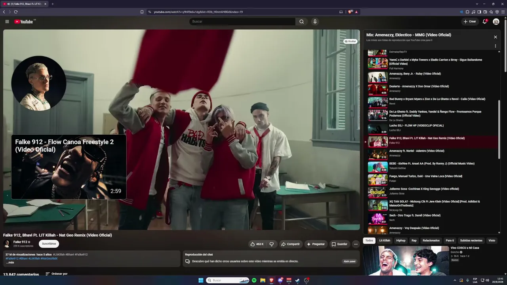Screen dimensions: 507x285
Task: Open the tab search dropdown arrow
Action: (477, 4)
